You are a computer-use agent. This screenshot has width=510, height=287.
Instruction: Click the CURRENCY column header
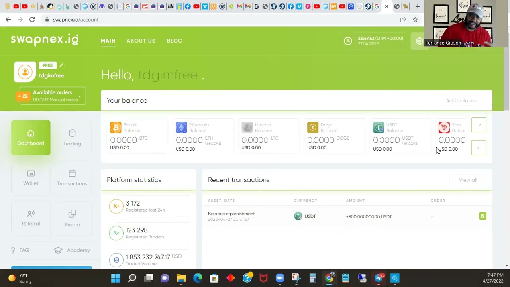point(306,201)
